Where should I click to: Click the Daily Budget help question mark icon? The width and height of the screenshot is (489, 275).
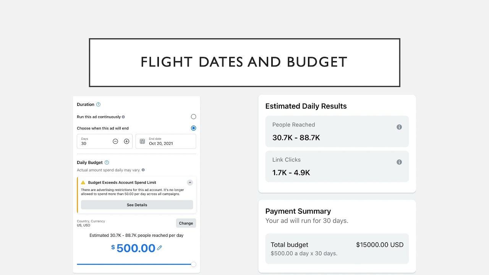pyautogui.click(x=107, y=163)
